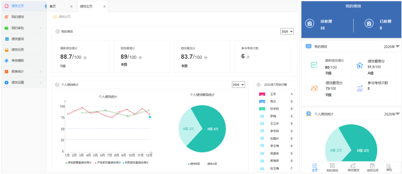This screenshot has height=174, width=402.
Task: Click the monitor icon beside mobile 我的绩效
Action: (x=308, y=46)
